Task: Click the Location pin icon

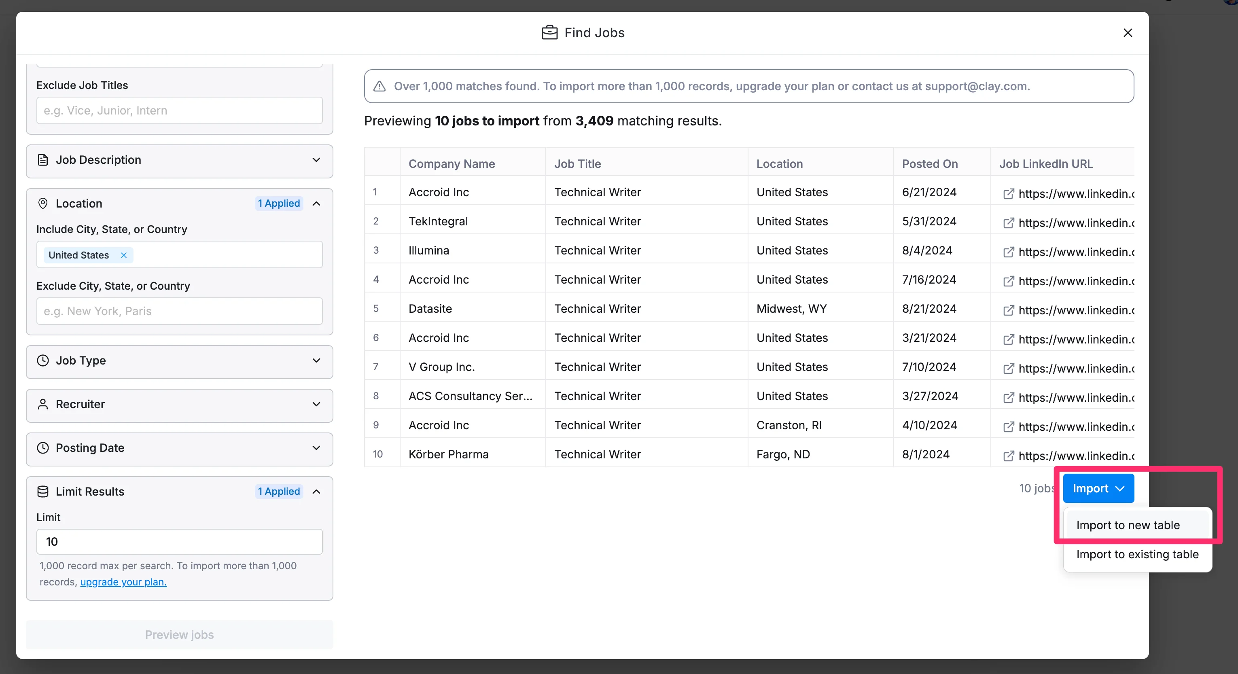Action: click(x=43, y=203)
